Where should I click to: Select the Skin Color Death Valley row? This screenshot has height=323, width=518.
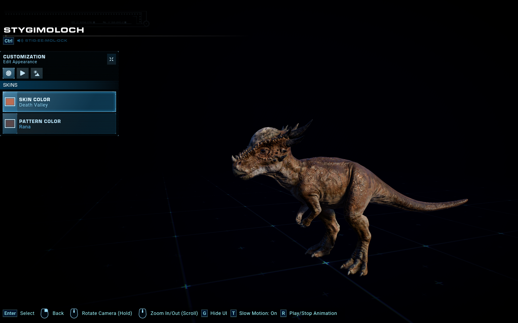[59, 102]
